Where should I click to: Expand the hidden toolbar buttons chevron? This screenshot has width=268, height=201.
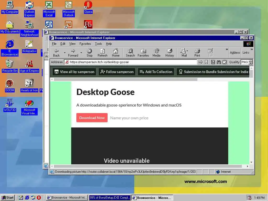click(227, 49)
